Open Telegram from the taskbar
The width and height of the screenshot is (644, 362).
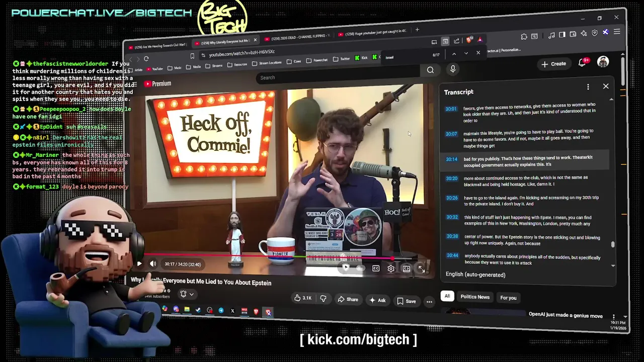(x=221, y=311)
